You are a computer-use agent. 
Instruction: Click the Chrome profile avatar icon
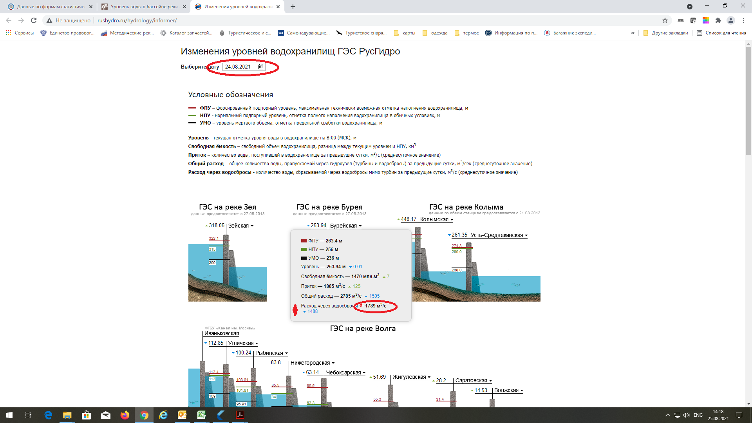pos(730,20)
